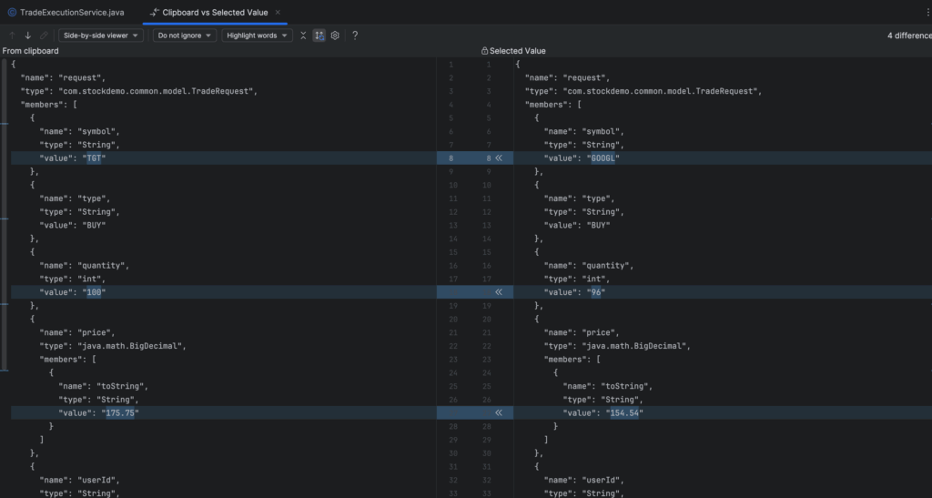Accept price 154.54 change via chevron arrows
Screen dimensions: 932x498
498,412
